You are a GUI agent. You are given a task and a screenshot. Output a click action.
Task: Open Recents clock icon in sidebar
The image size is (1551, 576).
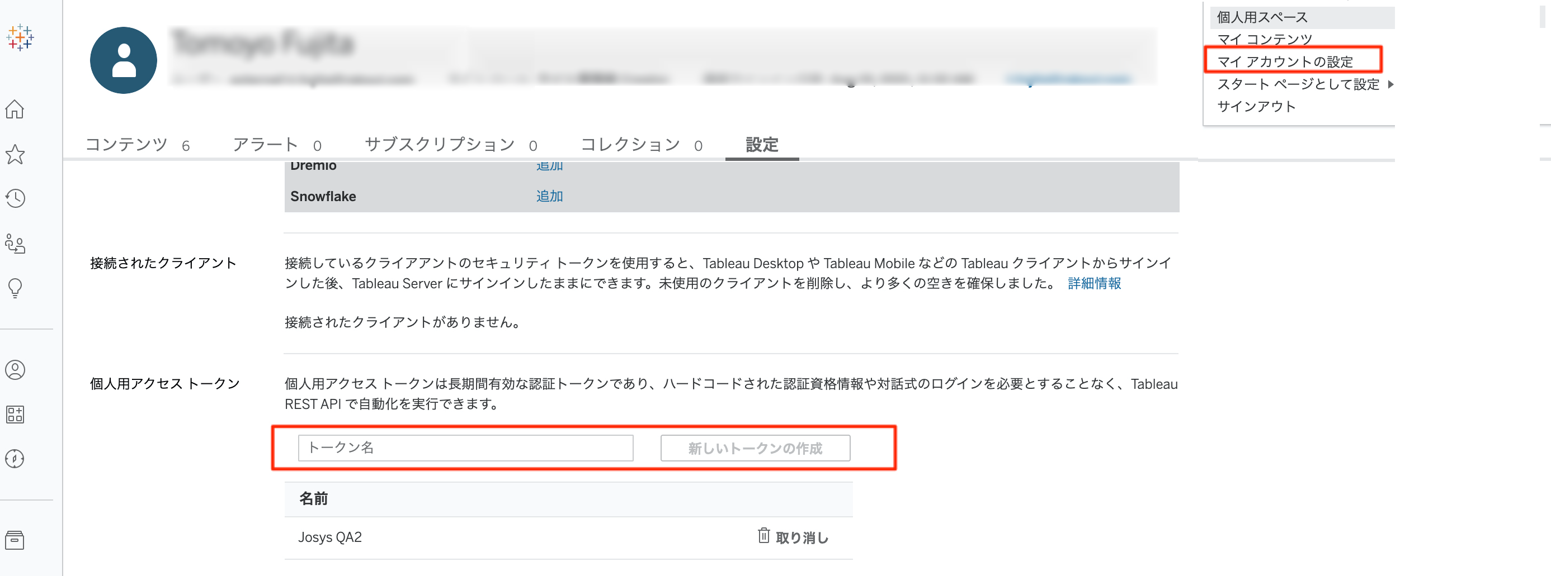click(15, 198)
